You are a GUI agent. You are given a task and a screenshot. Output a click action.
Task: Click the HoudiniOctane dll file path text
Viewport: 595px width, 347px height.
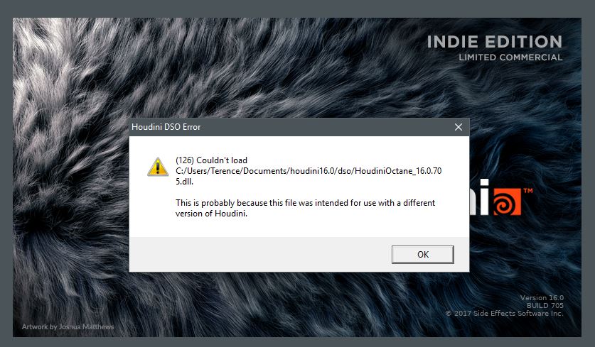click(x=309, y=171)
